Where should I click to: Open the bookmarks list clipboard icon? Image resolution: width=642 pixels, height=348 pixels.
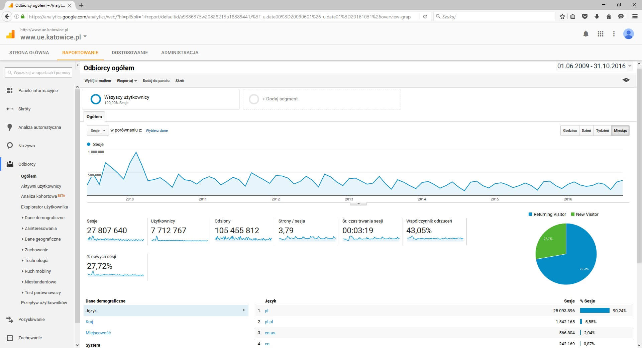[x=573, y=16]
